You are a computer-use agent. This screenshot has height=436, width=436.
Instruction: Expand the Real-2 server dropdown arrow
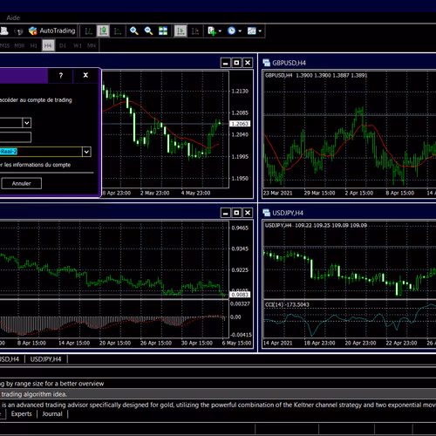tap(86, 152)
